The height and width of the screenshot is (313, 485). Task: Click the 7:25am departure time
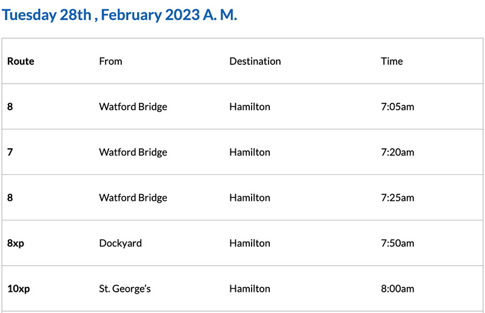(x=397, y=197)
